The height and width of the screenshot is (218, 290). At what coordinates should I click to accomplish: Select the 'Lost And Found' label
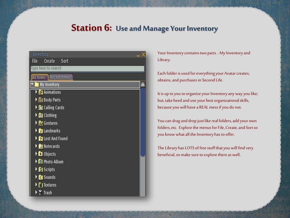click(56, 139)
